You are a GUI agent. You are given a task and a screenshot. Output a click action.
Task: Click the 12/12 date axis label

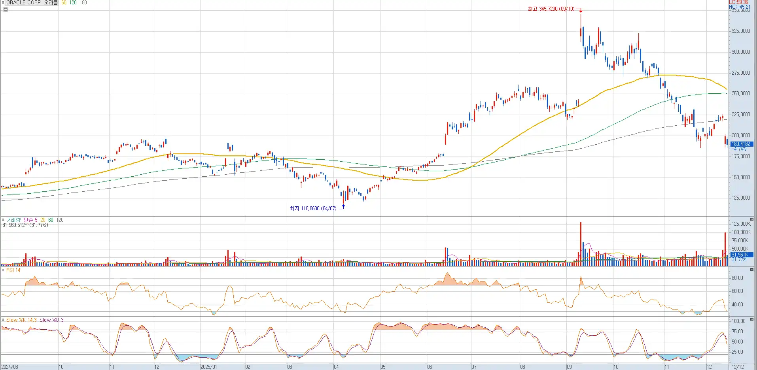pos(738,367)
